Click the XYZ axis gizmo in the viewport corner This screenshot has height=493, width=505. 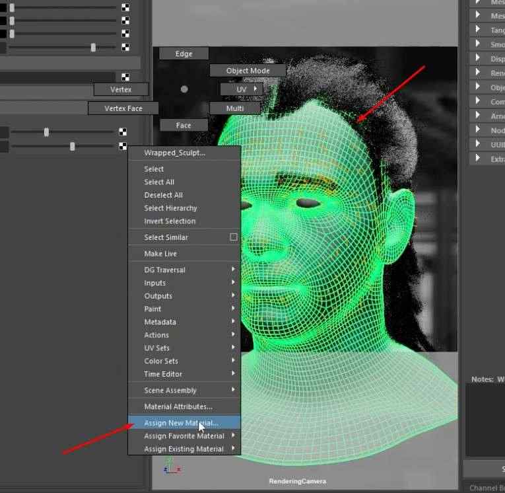coord(172,467)
